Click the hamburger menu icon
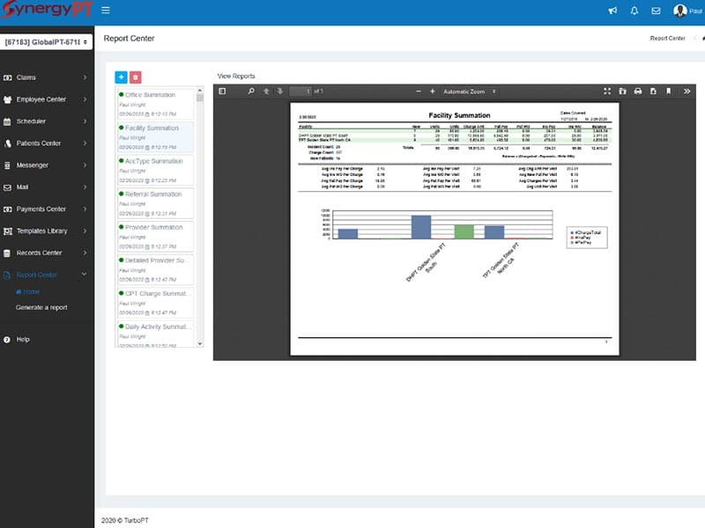Screen dimensions: 705x528 tap(106, 10)
